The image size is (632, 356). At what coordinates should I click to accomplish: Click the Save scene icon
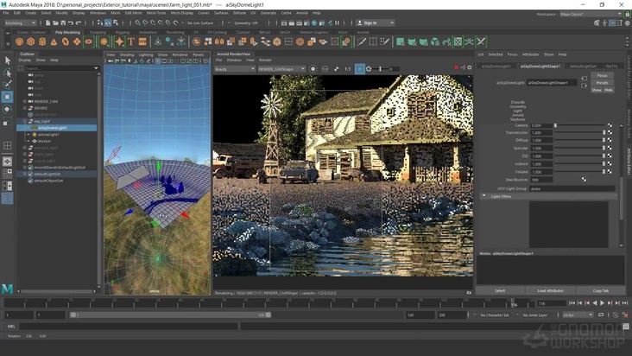(62, 23)
